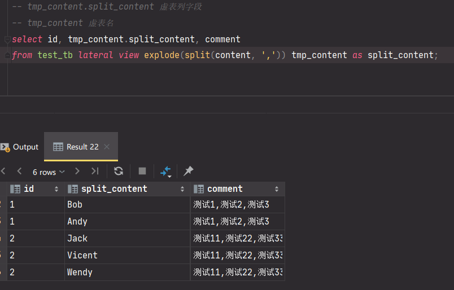Select the cell containing Vicent

(82, 255)
